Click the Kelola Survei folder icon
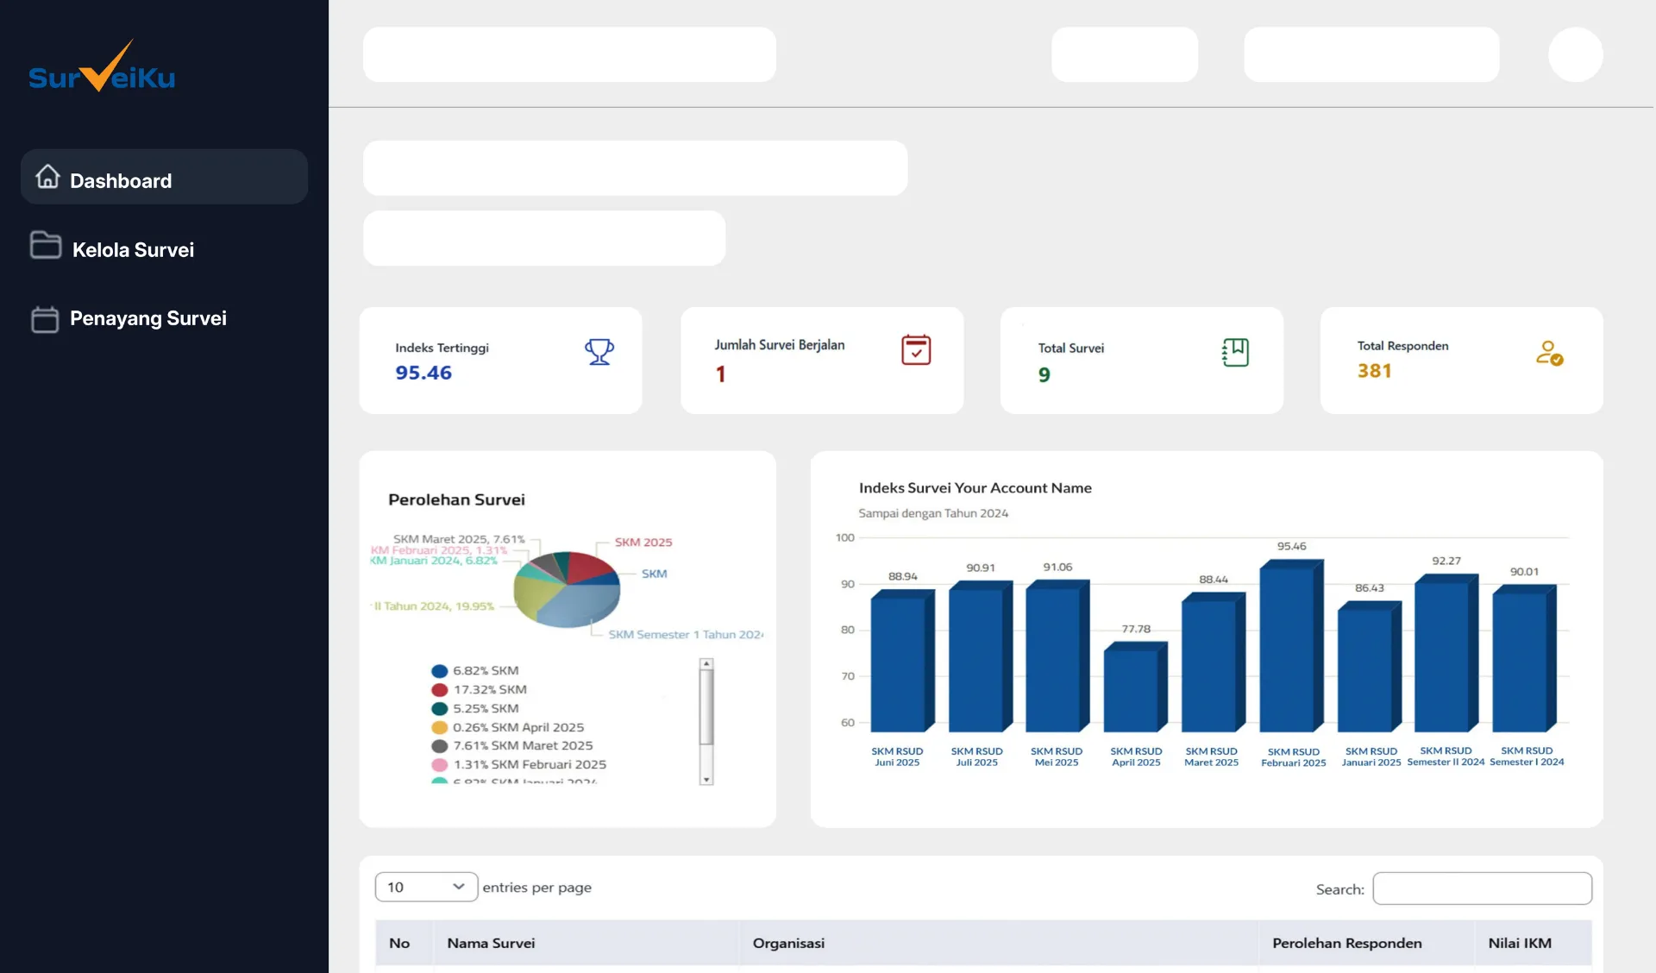1656x973 pixels. point(46,246)
